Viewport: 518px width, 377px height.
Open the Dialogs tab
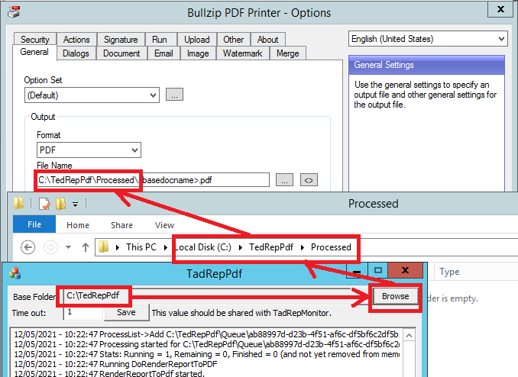76,53
